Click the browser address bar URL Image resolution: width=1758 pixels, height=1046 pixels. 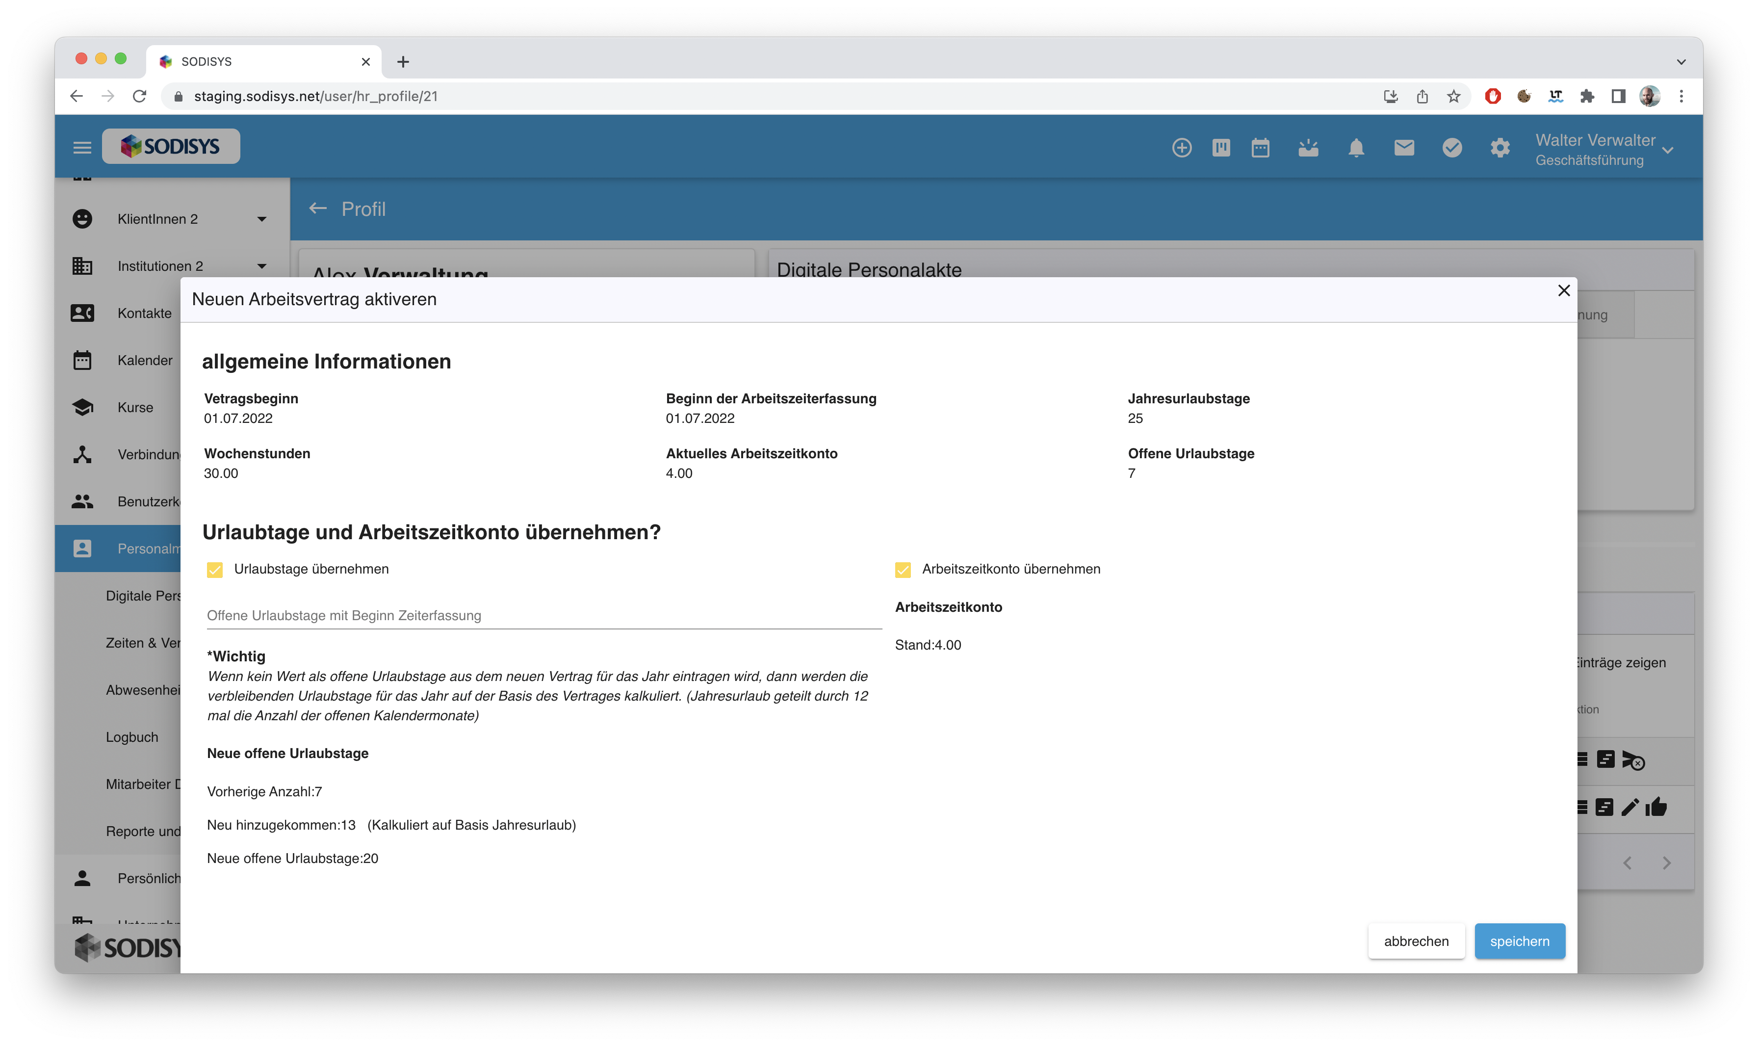click(316, 97)
